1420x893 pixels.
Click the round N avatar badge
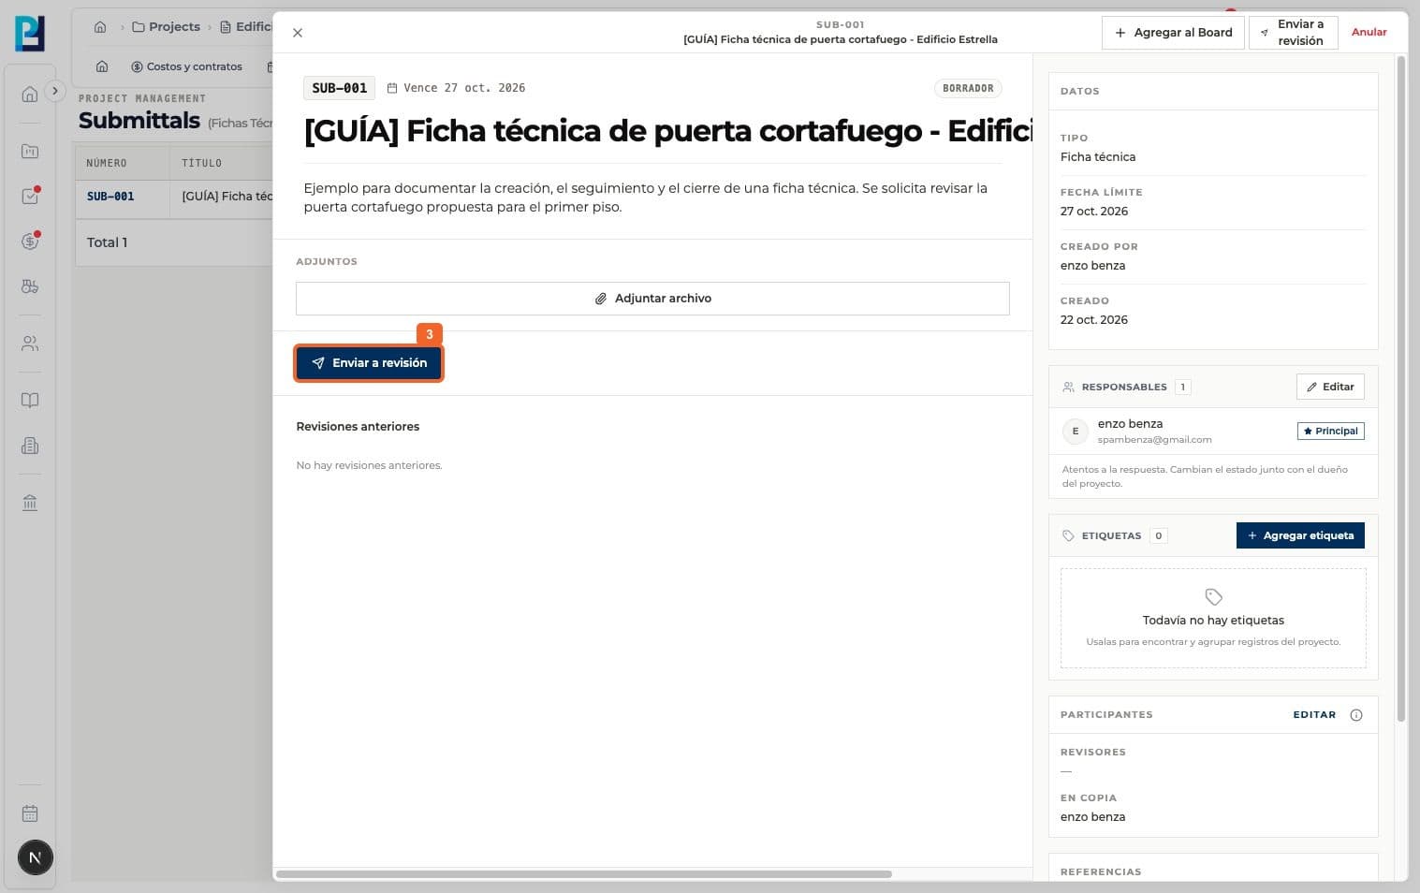click(x=36, y=857)
